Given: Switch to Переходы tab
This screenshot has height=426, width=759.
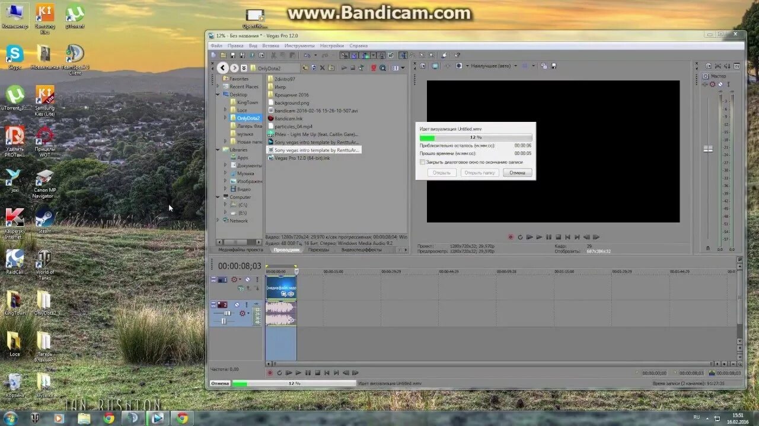Looking at the screenshot, I should (x=318, y=250).
